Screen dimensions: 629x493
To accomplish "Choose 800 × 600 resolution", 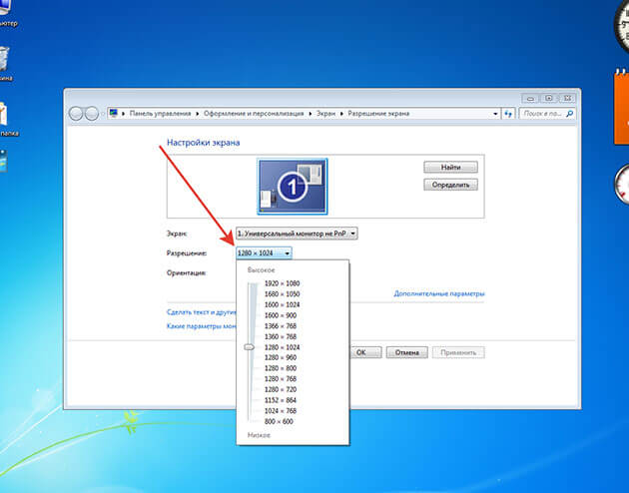I will [x=279, y=422].
